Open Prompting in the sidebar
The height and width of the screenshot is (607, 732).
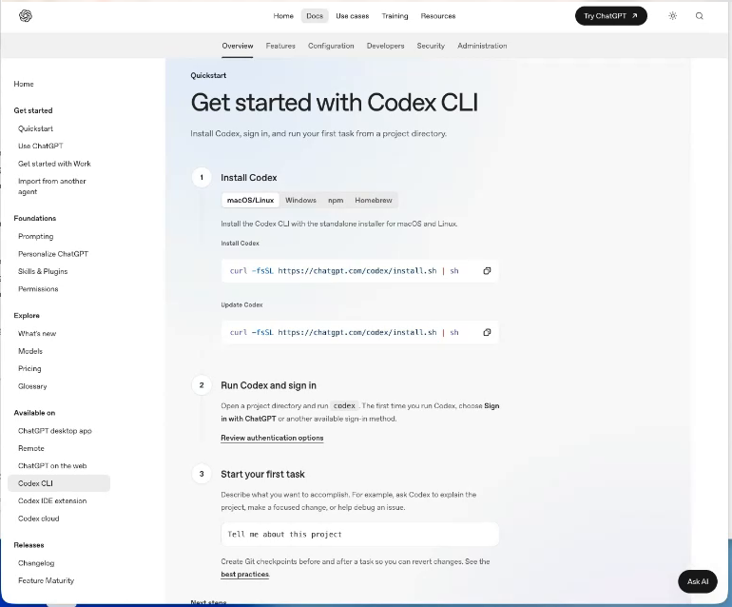click(x=36, y=237)
